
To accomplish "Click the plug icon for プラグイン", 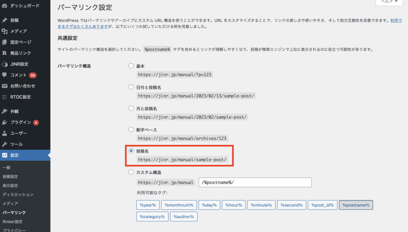I will (x=4, y=122).
